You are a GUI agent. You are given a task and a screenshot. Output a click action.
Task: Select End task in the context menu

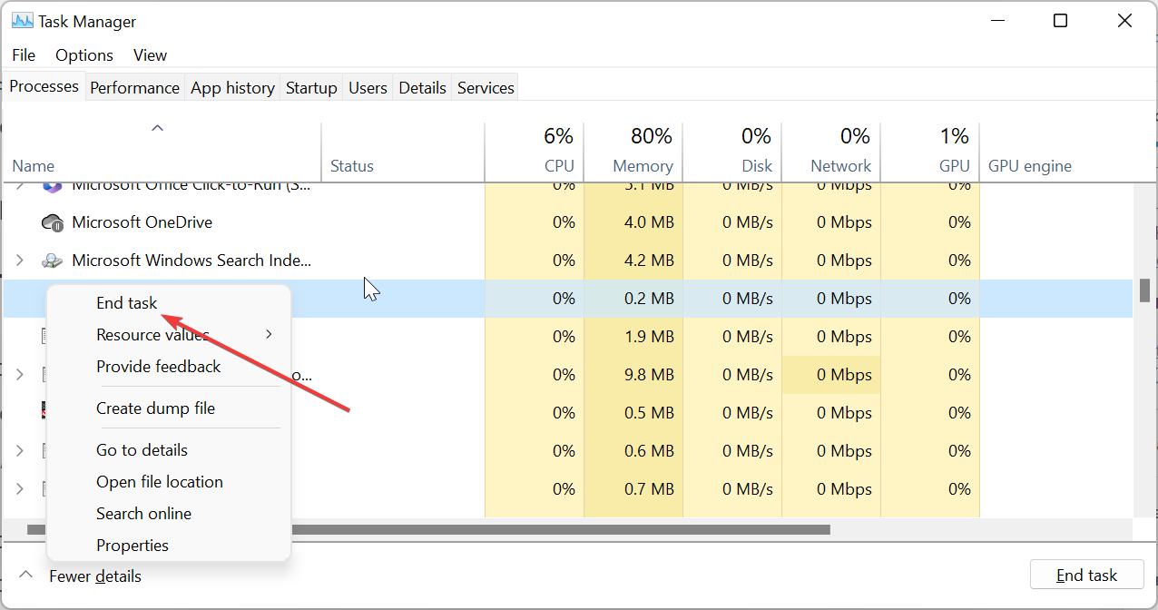click(127, 303)
